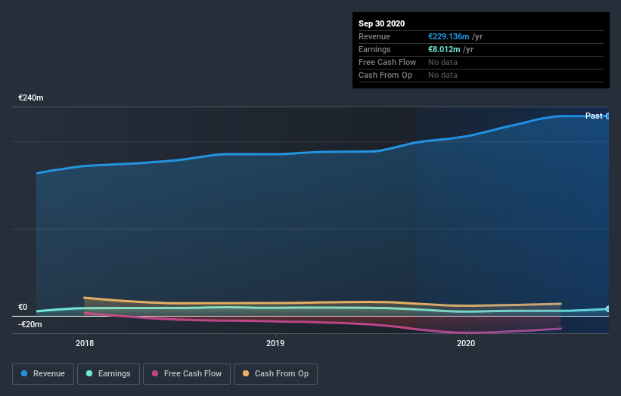Click the orange Cash From Op legend dot
This screenshot has height=396, width=621.
click(x=246, y=373)
